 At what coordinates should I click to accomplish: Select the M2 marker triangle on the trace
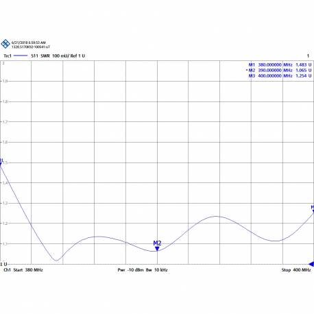click(157, 249)
